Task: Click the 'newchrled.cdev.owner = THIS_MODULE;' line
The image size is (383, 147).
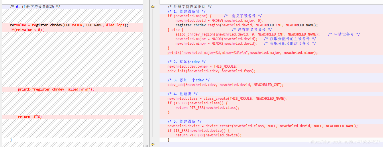Action: [x=203, y=66]
